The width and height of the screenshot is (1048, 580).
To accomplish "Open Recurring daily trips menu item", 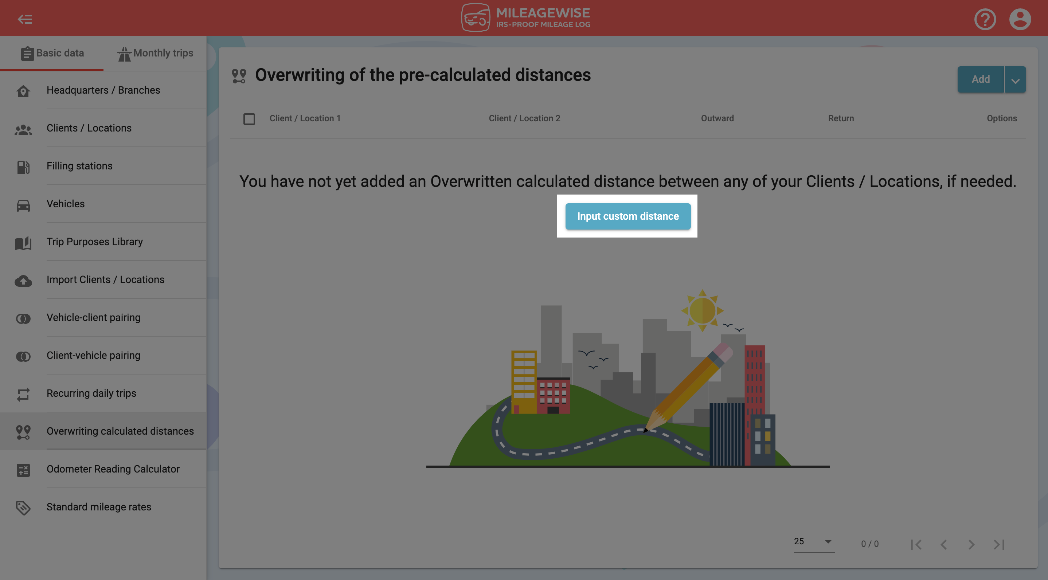I will point(103,393).
